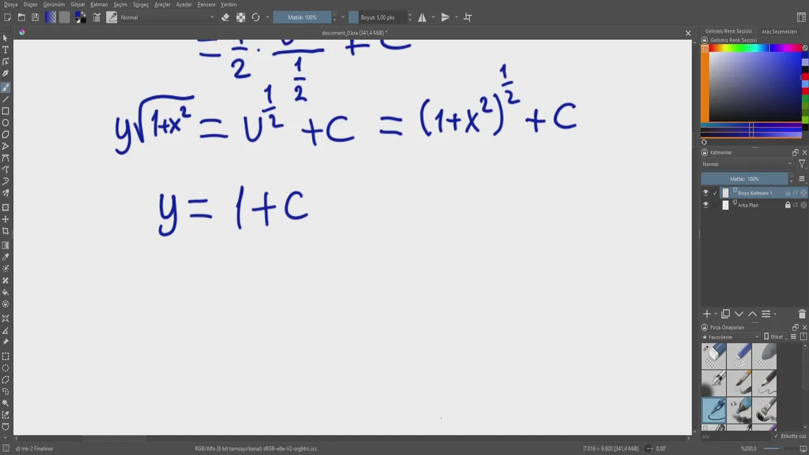Open brush settings editor icon
Screen dimensions: 809x455
97,17
